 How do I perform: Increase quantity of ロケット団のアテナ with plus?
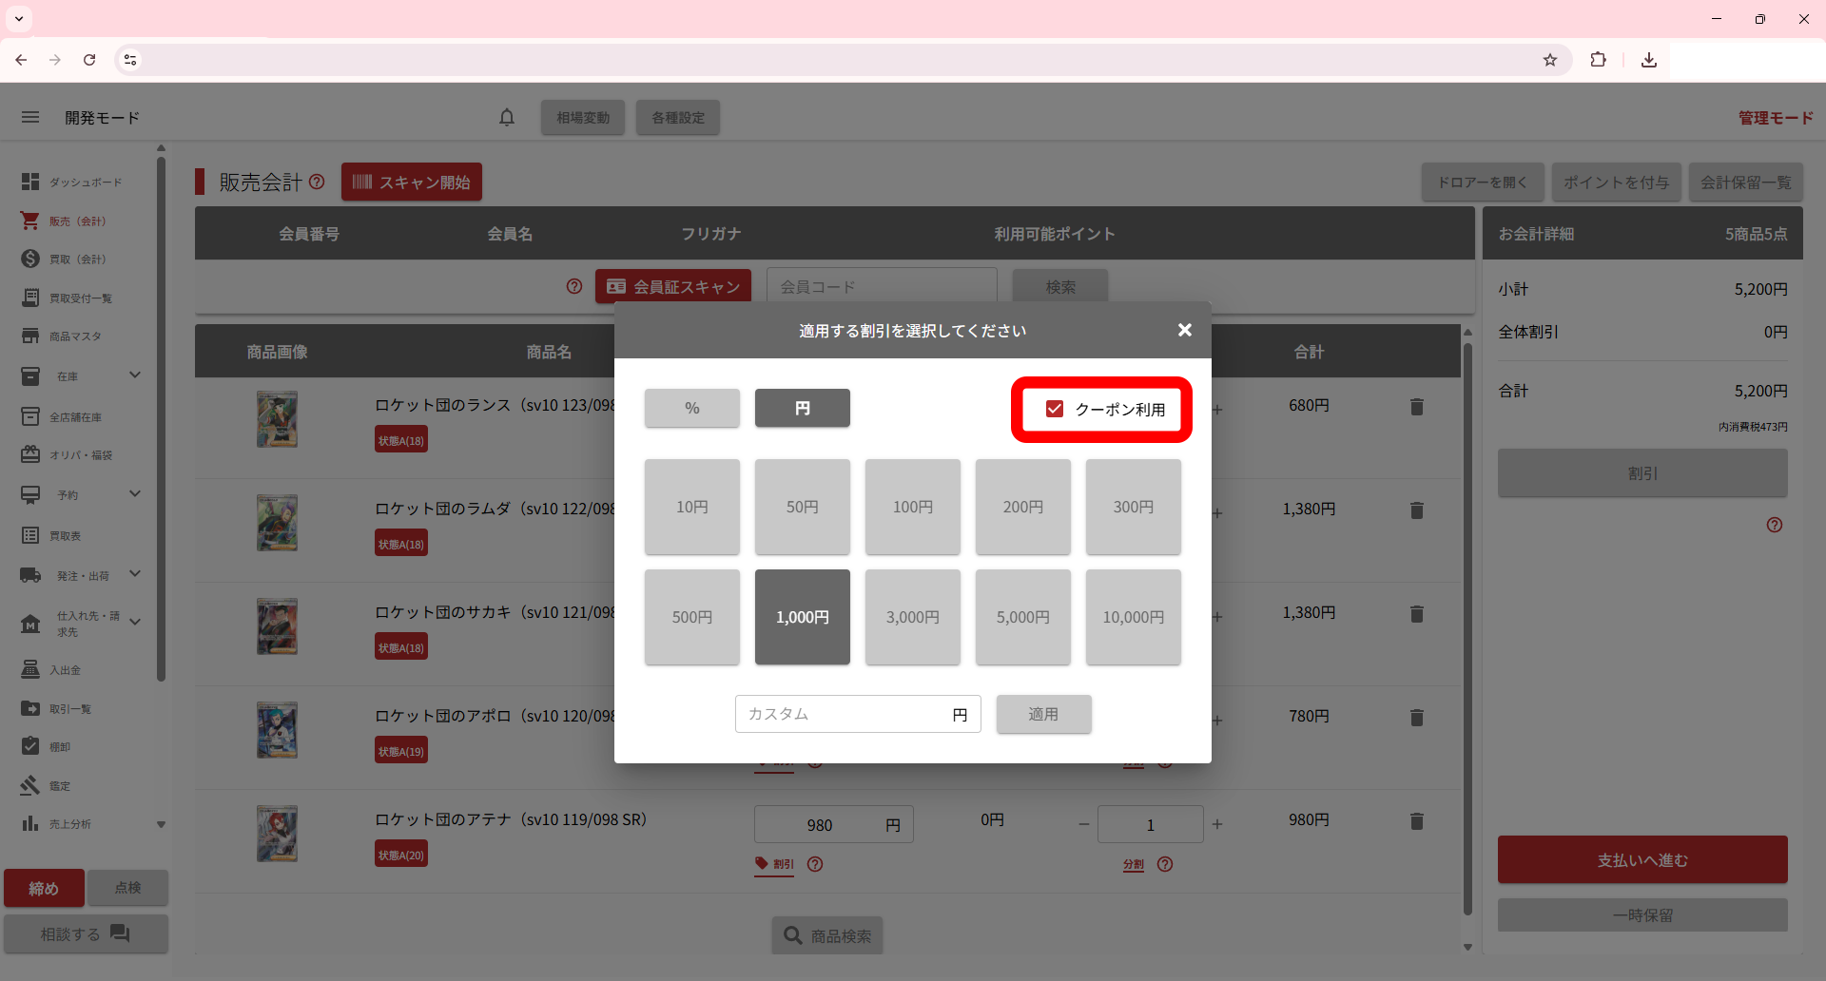click(x=1217, y=824)
